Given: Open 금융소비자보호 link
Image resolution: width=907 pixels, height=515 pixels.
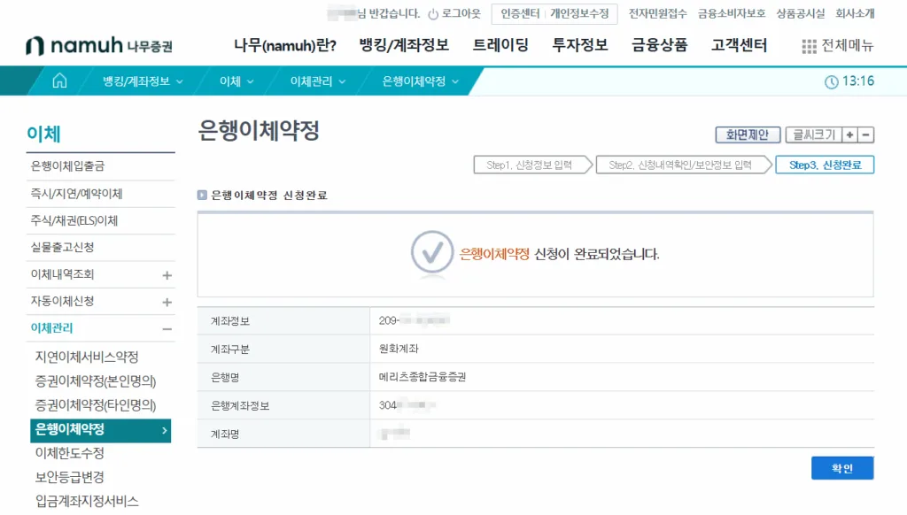Looking at the screenshot, I should (731, 13).
